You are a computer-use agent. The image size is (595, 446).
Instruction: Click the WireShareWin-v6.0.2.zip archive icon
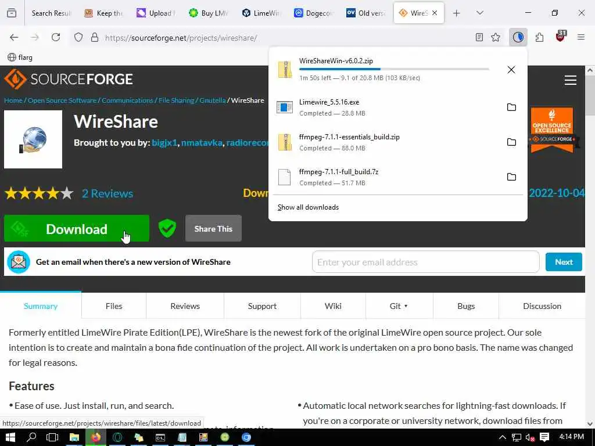pyautogui.click(x=285, y=70)
